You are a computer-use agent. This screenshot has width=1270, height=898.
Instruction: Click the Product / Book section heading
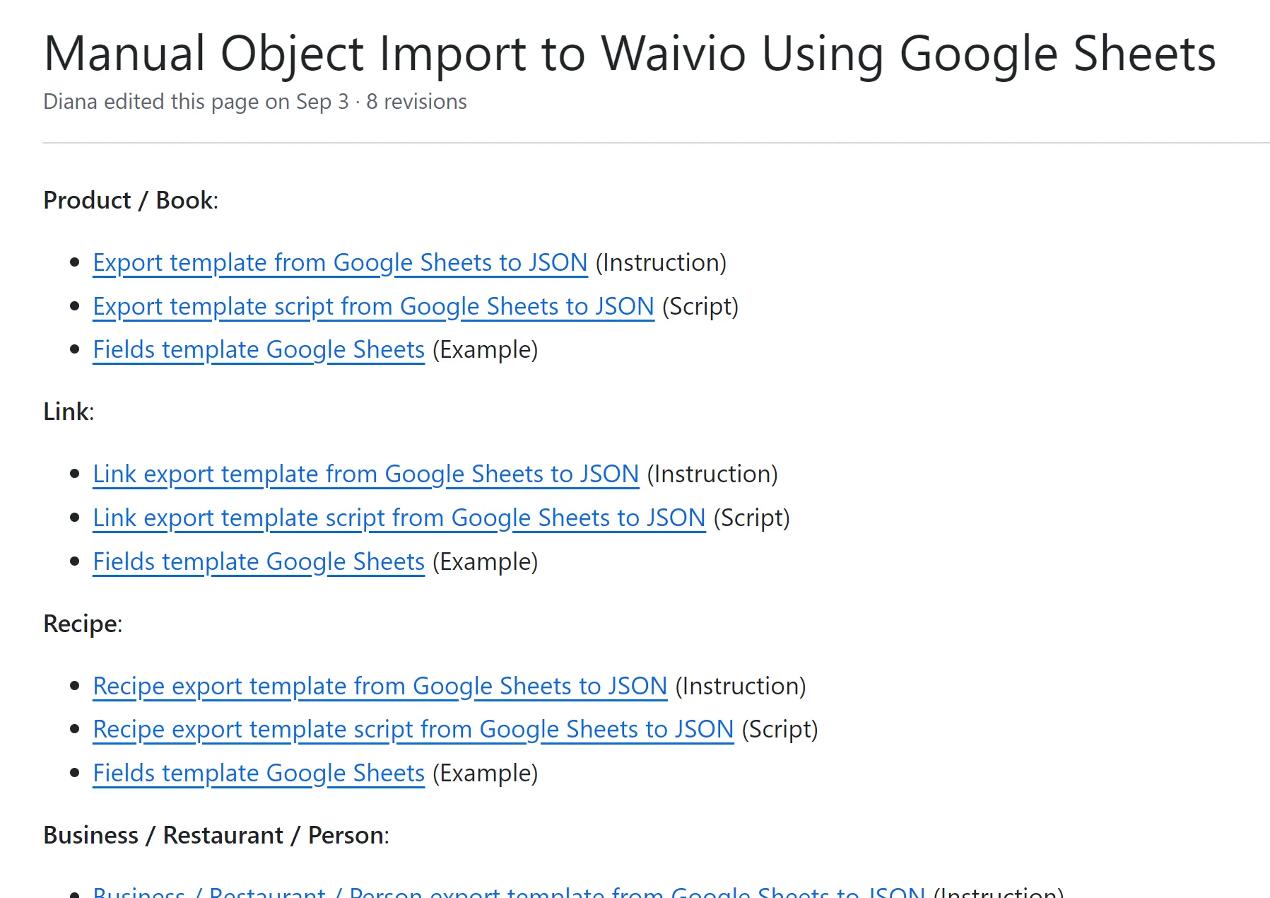[131, 200]
